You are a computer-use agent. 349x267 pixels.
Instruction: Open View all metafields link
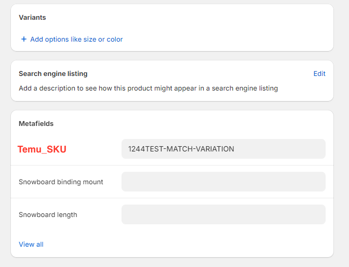click(x=31, y=244)
